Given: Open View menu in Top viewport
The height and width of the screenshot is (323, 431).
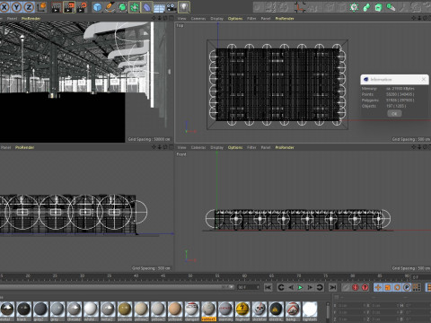Looking at the screenshot, I should [181, 19].
